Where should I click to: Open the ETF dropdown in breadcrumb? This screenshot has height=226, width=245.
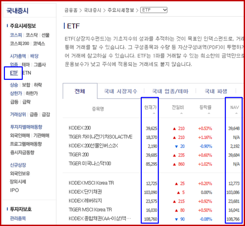pyautogui.click(x=154, y=10)
